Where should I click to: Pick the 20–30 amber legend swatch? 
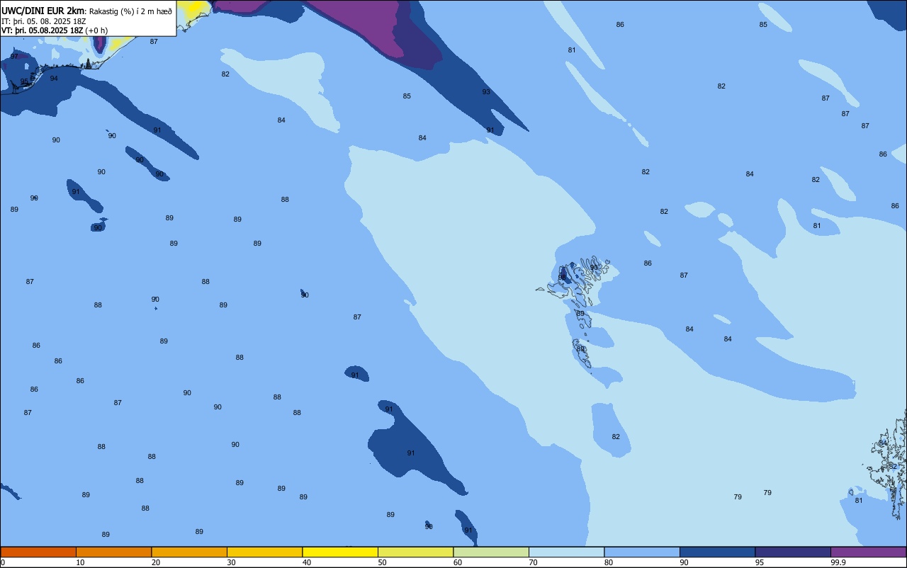pos(189,552)
